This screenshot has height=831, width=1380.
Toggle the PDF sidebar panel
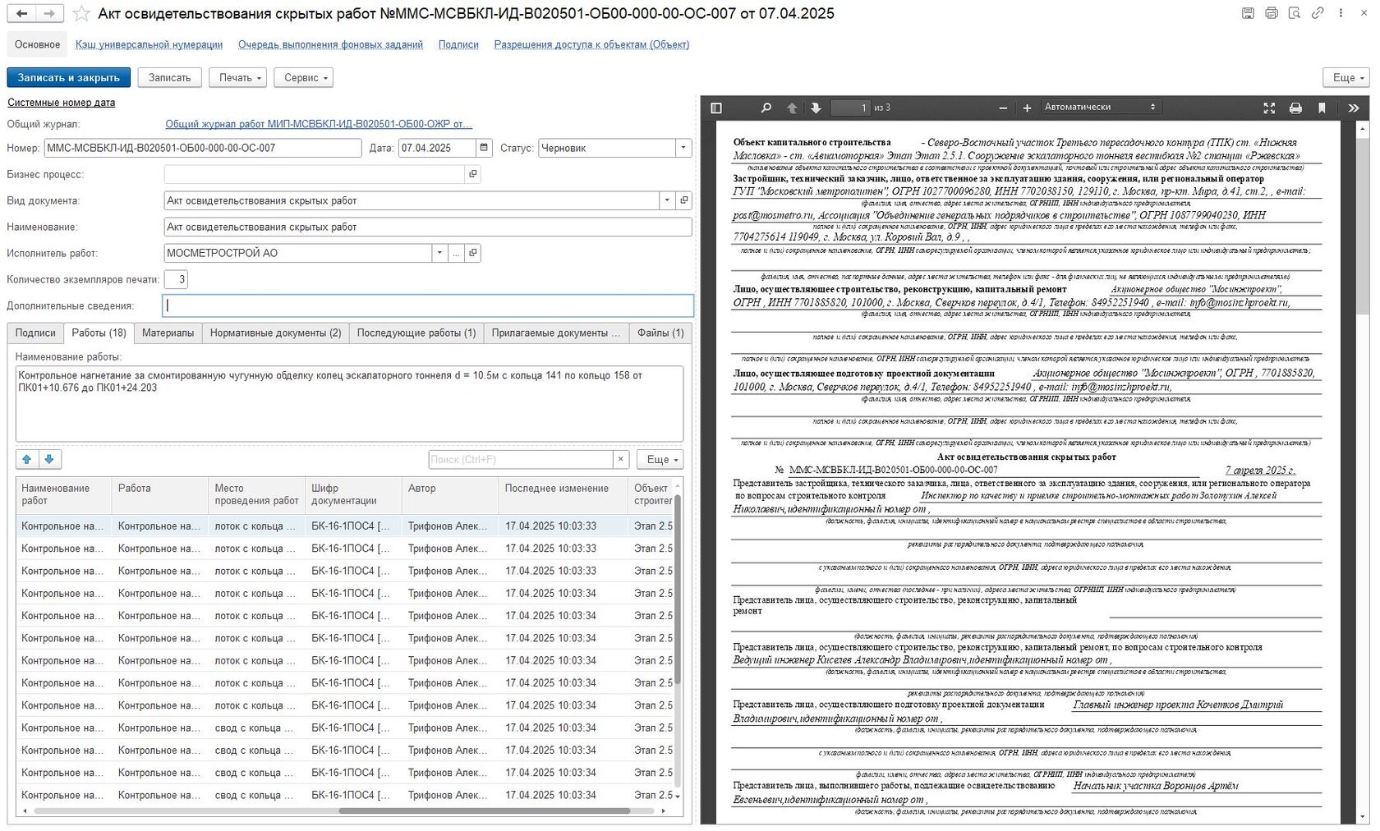[x=716, y=108]
